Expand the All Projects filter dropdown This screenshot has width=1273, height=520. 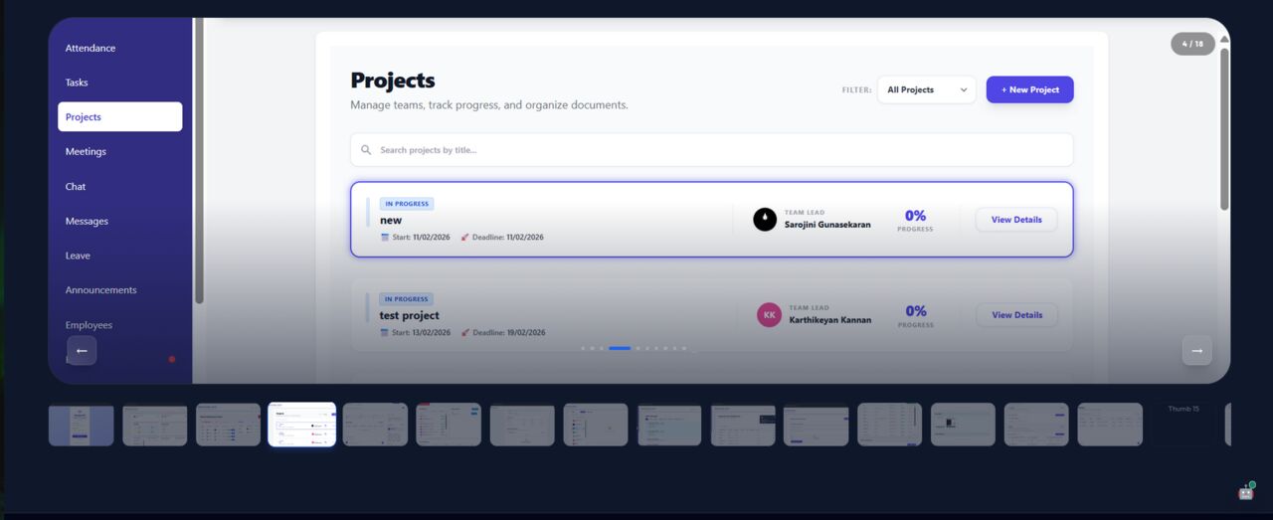927,89
